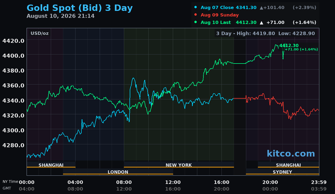Select the NEW YORK session bar
The height and width of the screenshot is (194, 335).
[179, 165]
